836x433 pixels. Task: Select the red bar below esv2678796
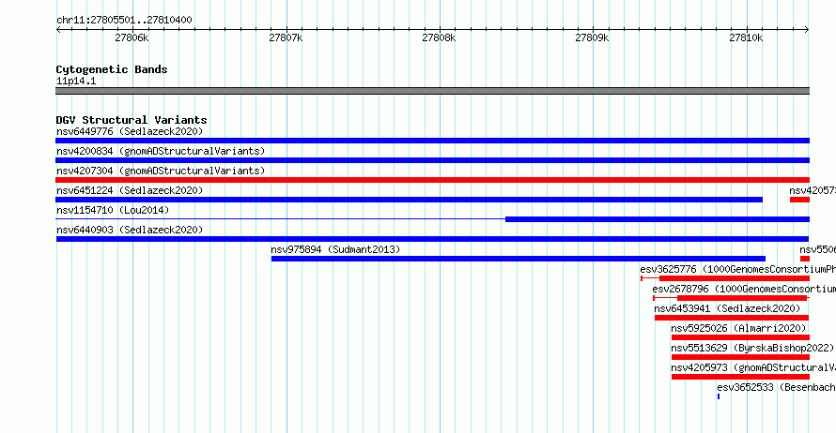pyautogui.click(x=742, y=298)
